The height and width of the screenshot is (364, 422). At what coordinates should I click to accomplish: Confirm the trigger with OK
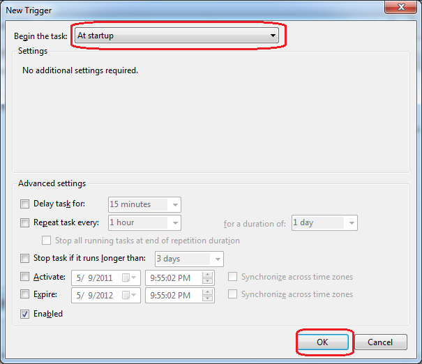[x=323, y=342]
